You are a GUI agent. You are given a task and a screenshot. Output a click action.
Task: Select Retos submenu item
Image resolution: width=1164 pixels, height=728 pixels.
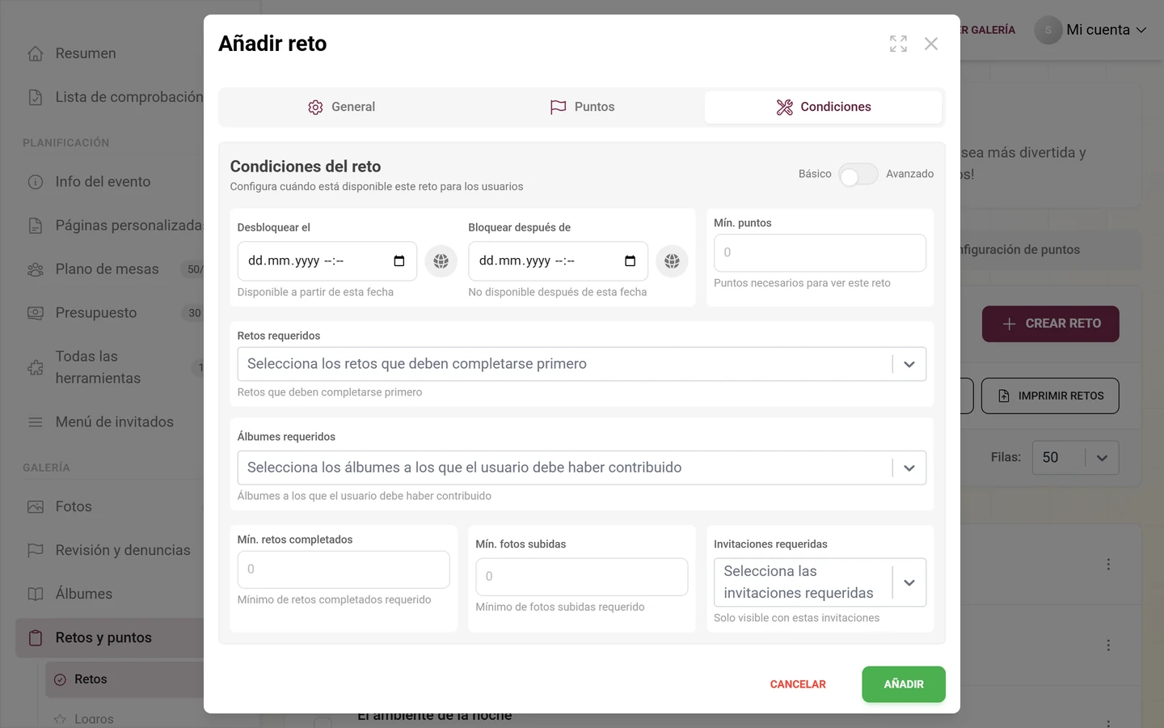pyautogui.click(x=125, y=679)
